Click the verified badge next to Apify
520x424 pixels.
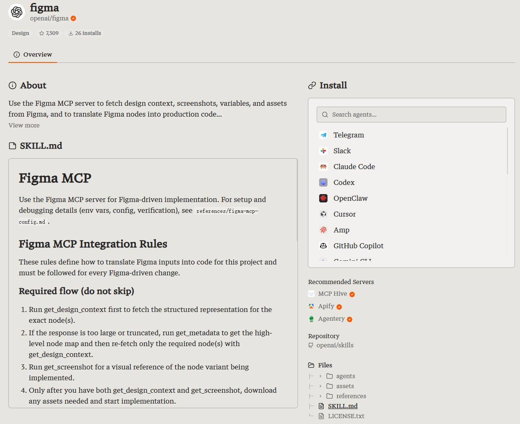339,307
